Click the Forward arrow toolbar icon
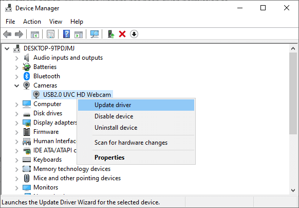The height and width of the screenshot is (208, 299). pyautogui.click(x=19, y=34)
